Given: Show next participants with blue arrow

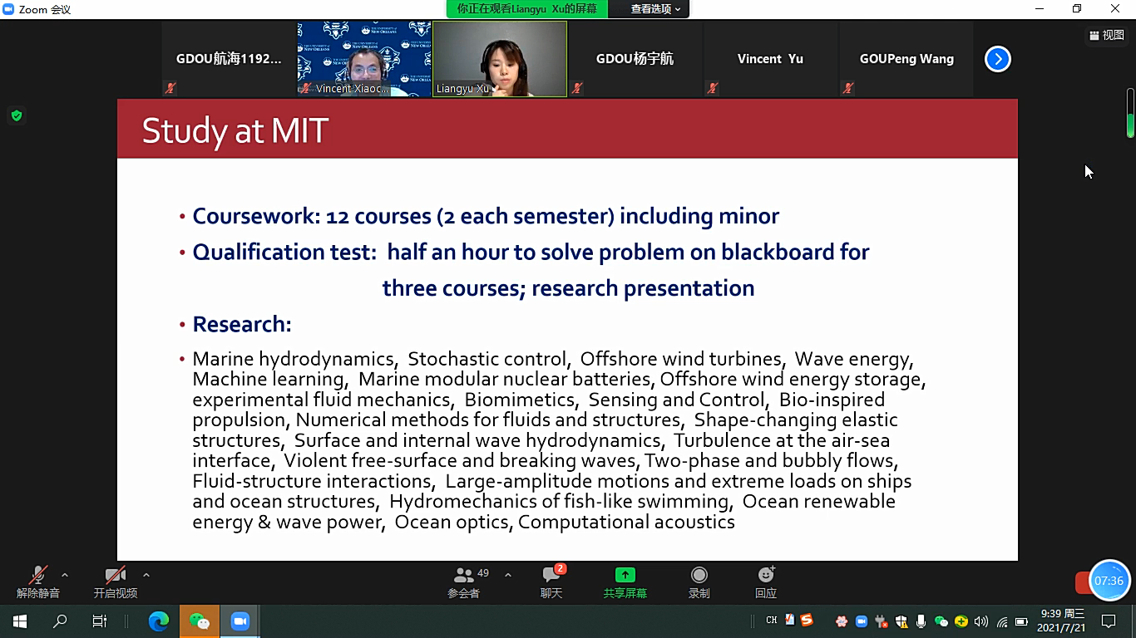Looking at the screenshot, I should coord(997,59).
